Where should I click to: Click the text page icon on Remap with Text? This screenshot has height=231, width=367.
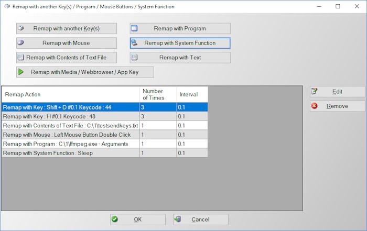(135, 58)
